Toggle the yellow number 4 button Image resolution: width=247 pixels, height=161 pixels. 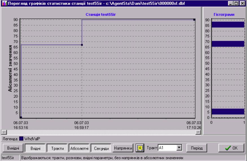click(140, 148)
